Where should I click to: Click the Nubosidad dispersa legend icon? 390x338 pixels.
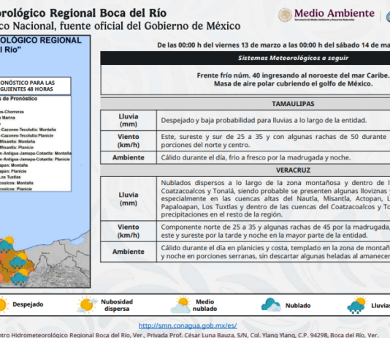tap(87, 304)
